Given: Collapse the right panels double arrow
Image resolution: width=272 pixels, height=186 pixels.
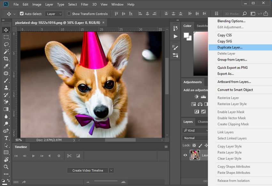Looking at the screenshot, I should point(178,20).
